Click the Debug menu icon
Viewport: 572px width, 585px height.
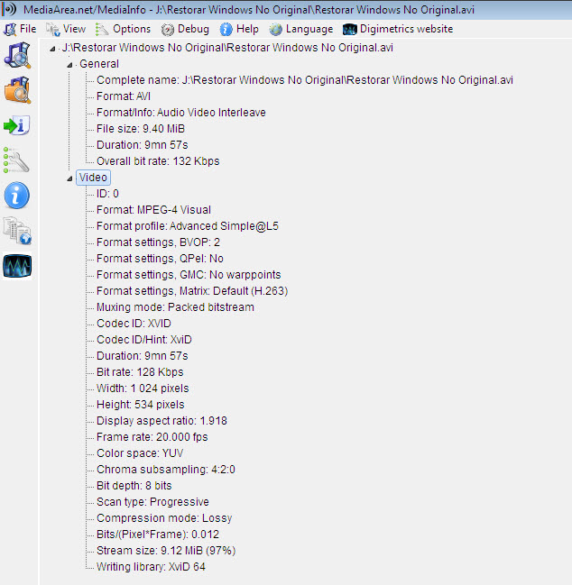(168, 30)
